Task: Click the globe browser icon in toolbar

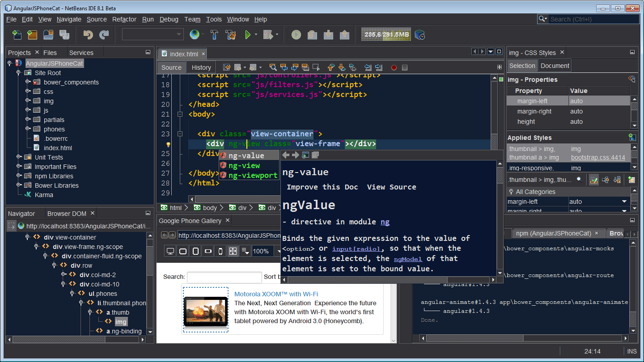Action: pos(195,34)
